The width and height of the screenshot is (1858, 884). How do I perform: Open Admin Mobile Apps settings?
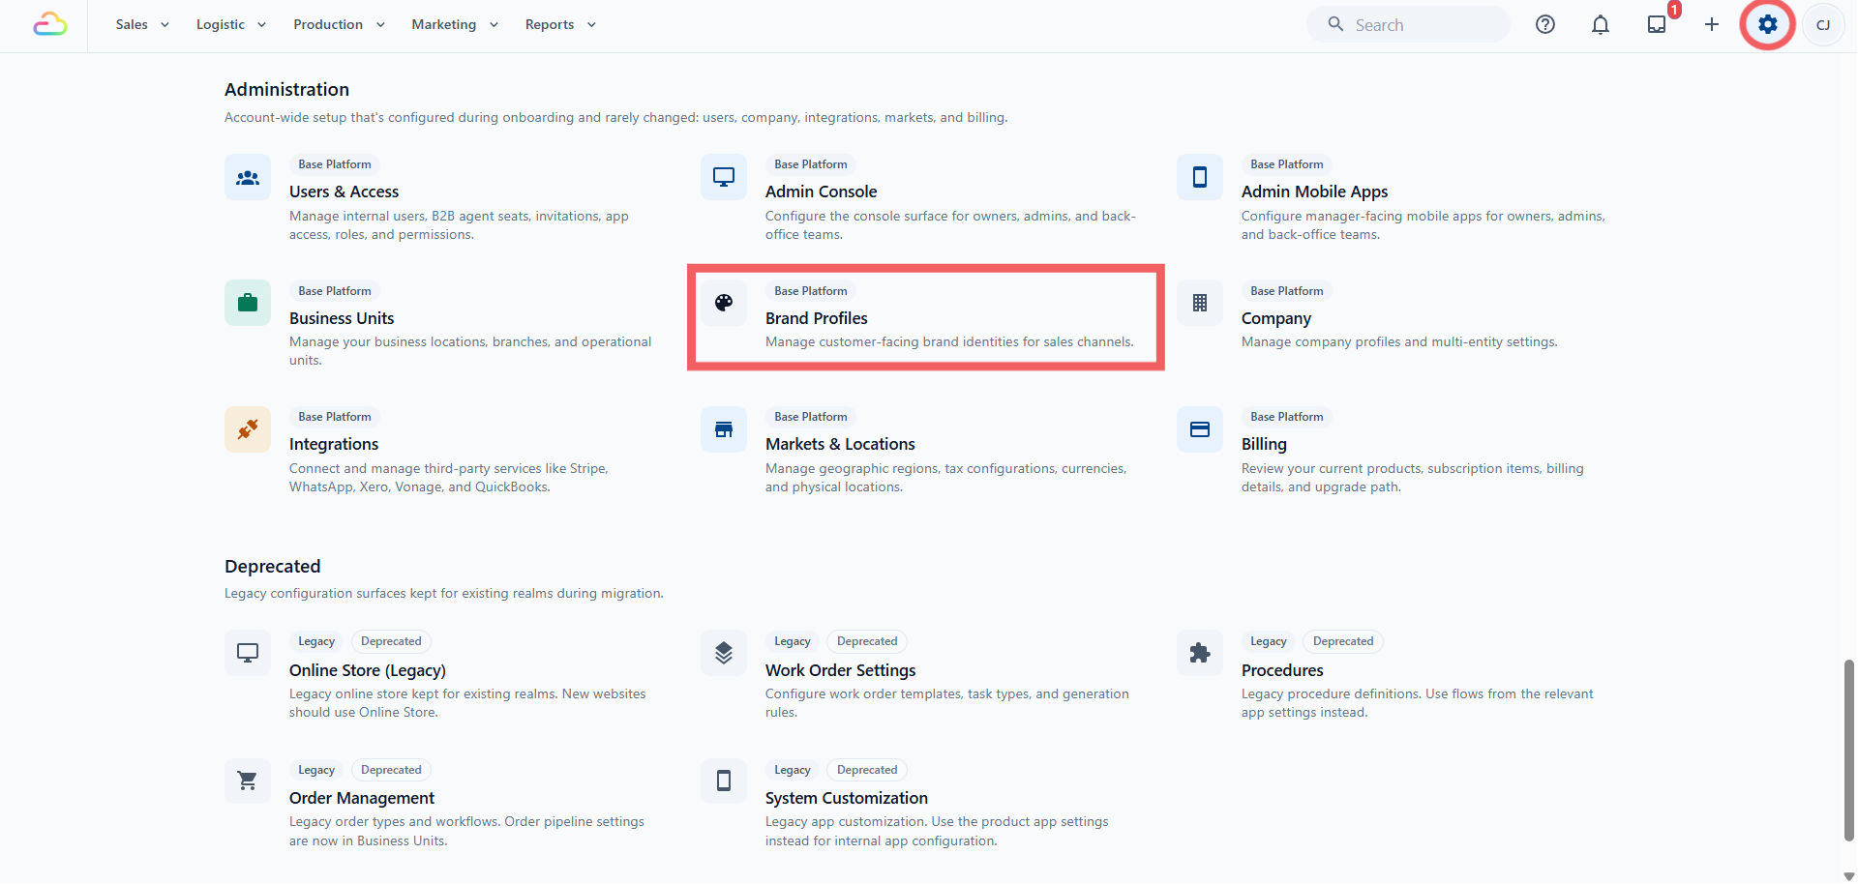pos(1314,192)
